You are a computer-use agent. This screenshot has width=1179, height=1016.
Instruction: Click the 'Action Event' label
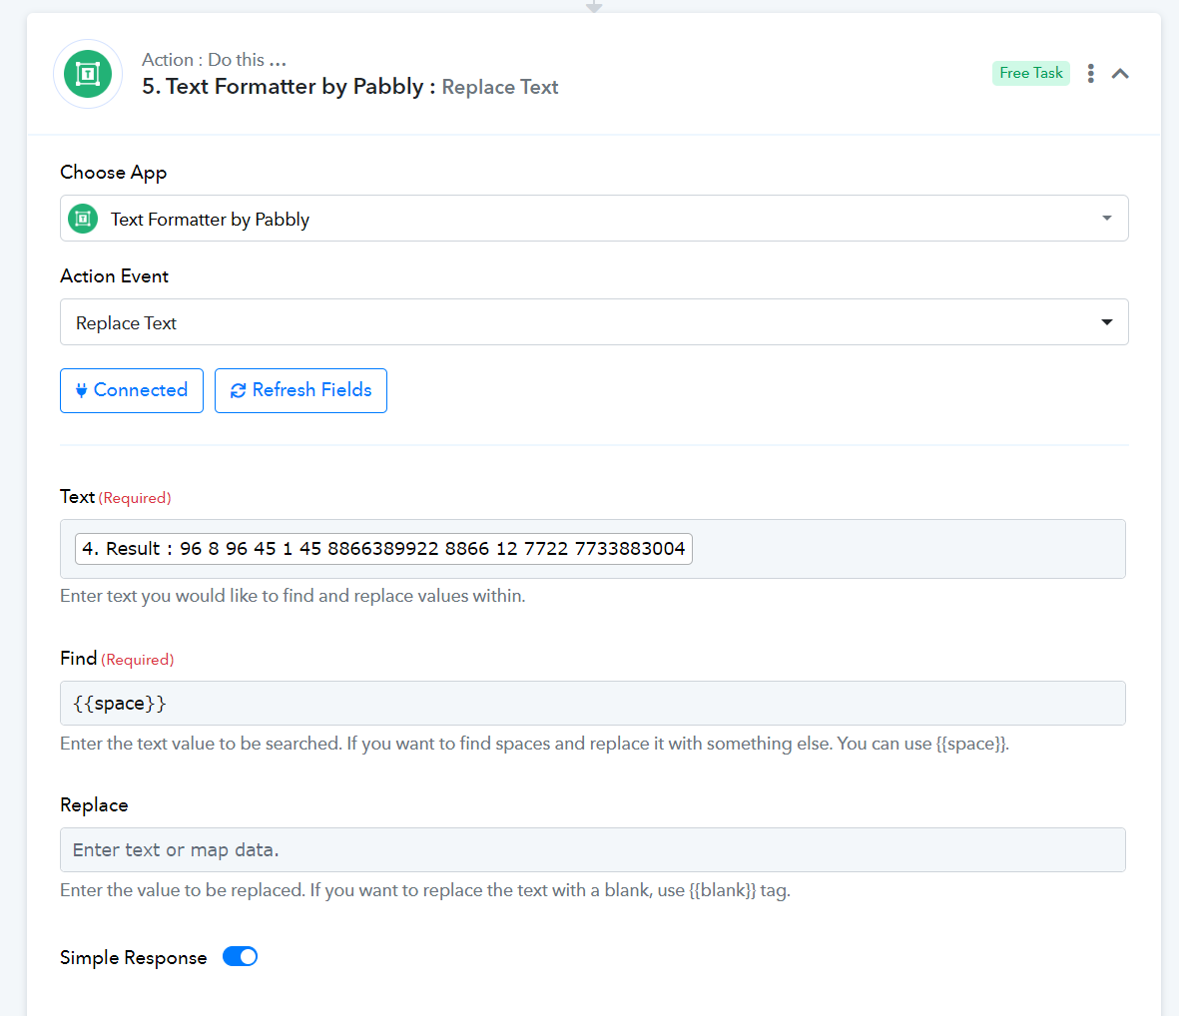[x=114, y=275]
